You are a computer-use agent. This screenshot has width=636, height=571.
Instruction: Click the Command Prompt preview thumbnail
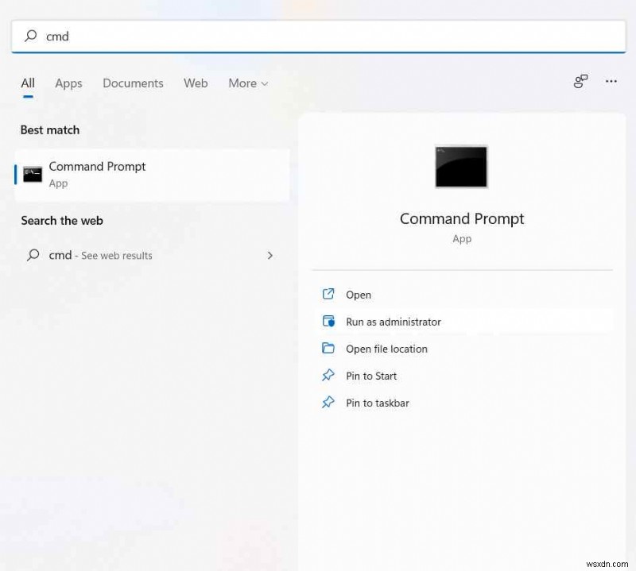[461, 166]
